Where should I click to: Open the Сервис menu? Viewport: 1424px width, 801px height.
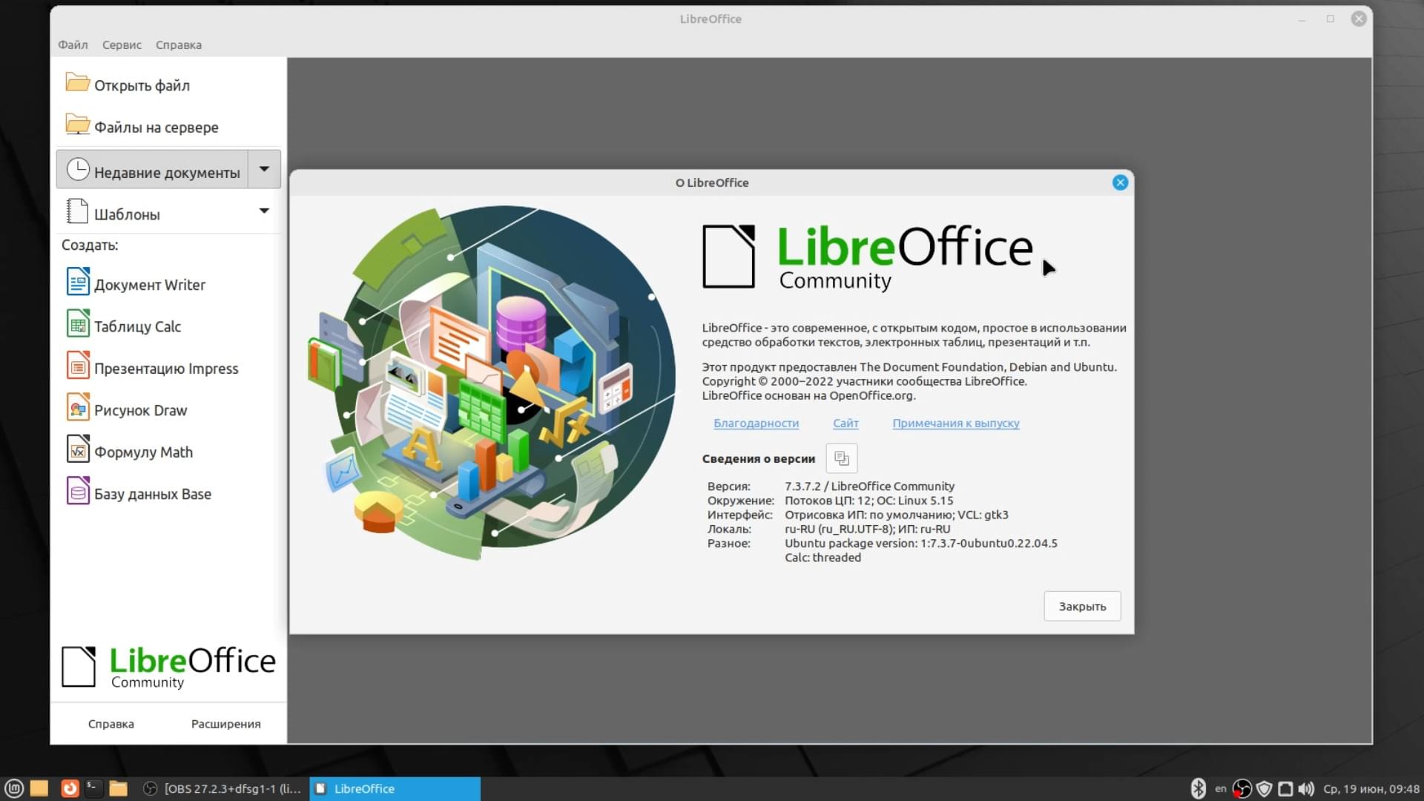click(122, 44)
